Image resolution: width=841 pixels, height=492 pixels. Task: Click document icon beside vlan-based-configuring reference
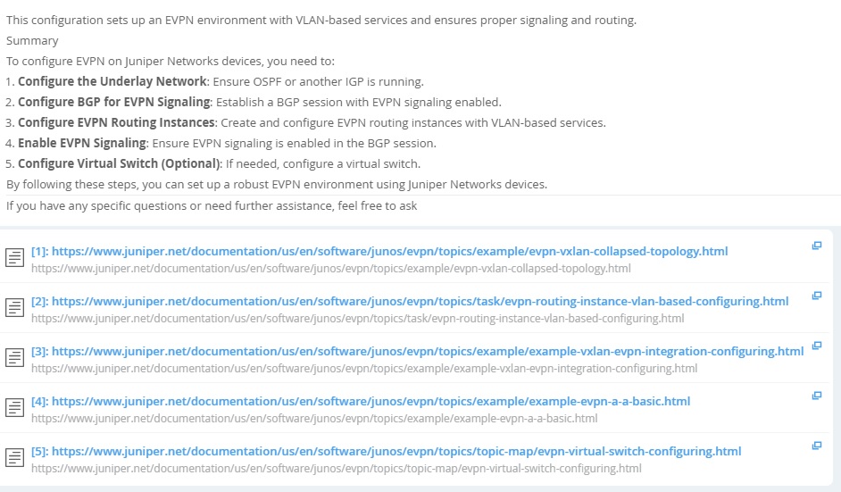(14, 307)
